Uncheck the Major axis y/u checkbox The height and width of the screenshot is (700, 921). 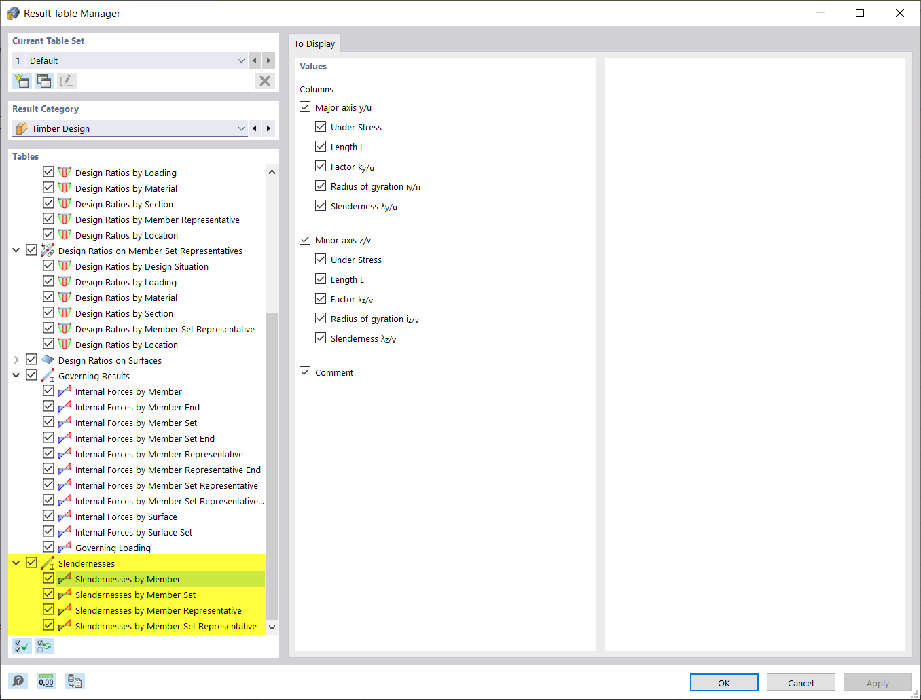305,107
